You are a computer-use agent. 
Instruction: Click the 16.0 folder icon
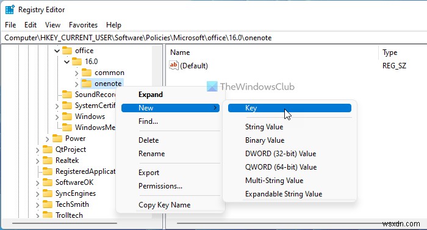(x=77, y=62)
